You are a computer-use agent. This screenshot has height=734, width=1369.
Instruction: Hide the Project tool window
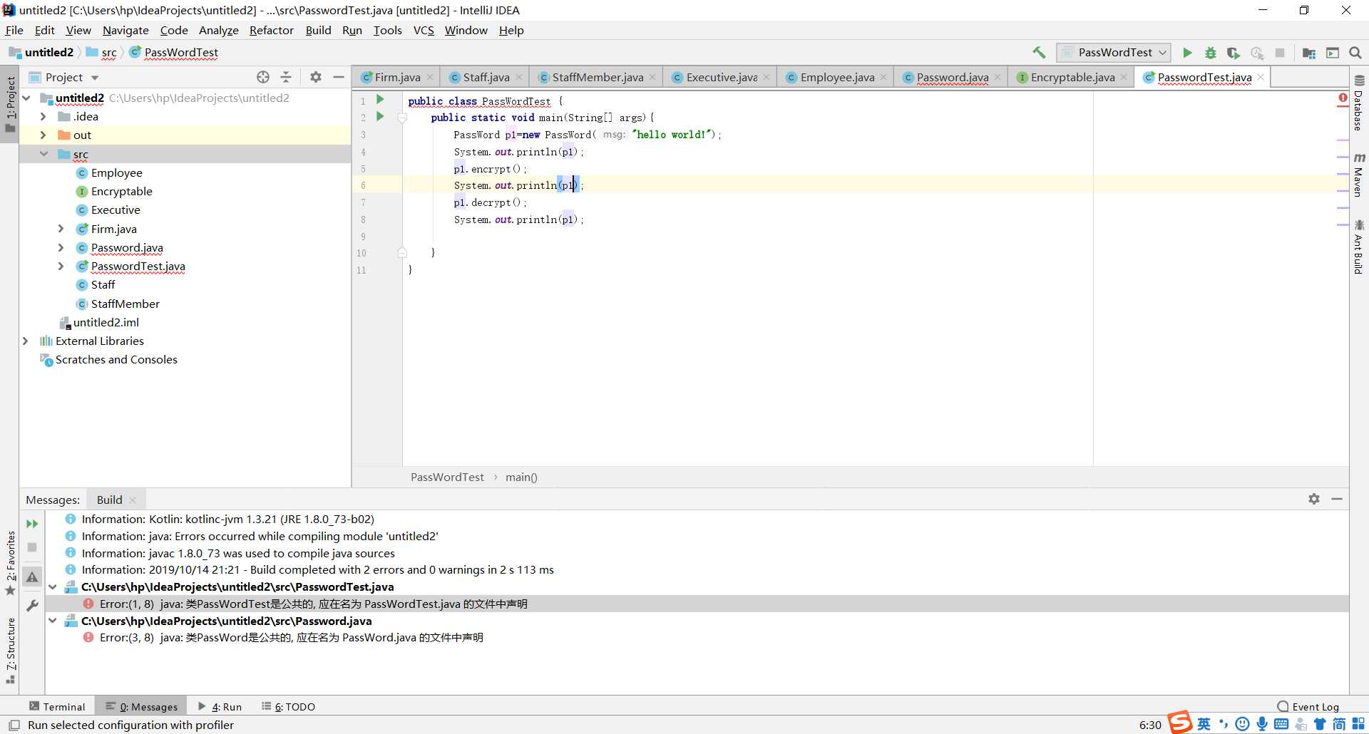tap(339, 77)
